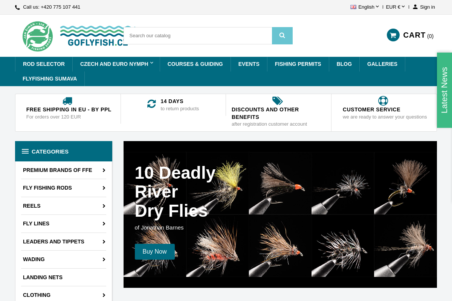Open the Rod Selector menu item
Screen dimensions: 452x301
pyautogui.click(x=44, y=64)
